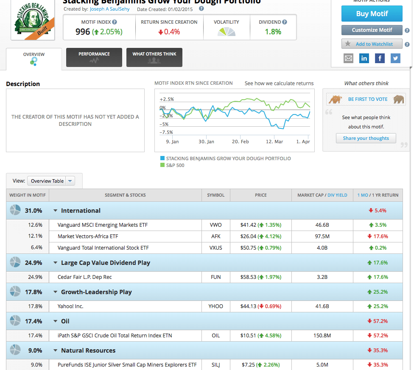This screenshot has width=414, height=370.
Task: Click Natural Resources pie chart icon
Action: 15,350
